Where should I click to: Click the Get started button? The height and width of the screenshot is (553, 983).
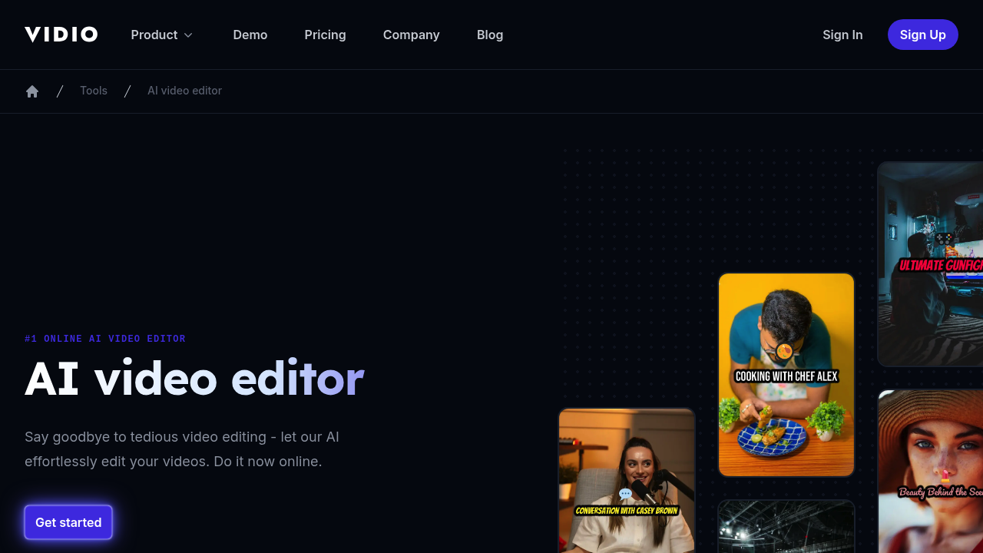68,522
